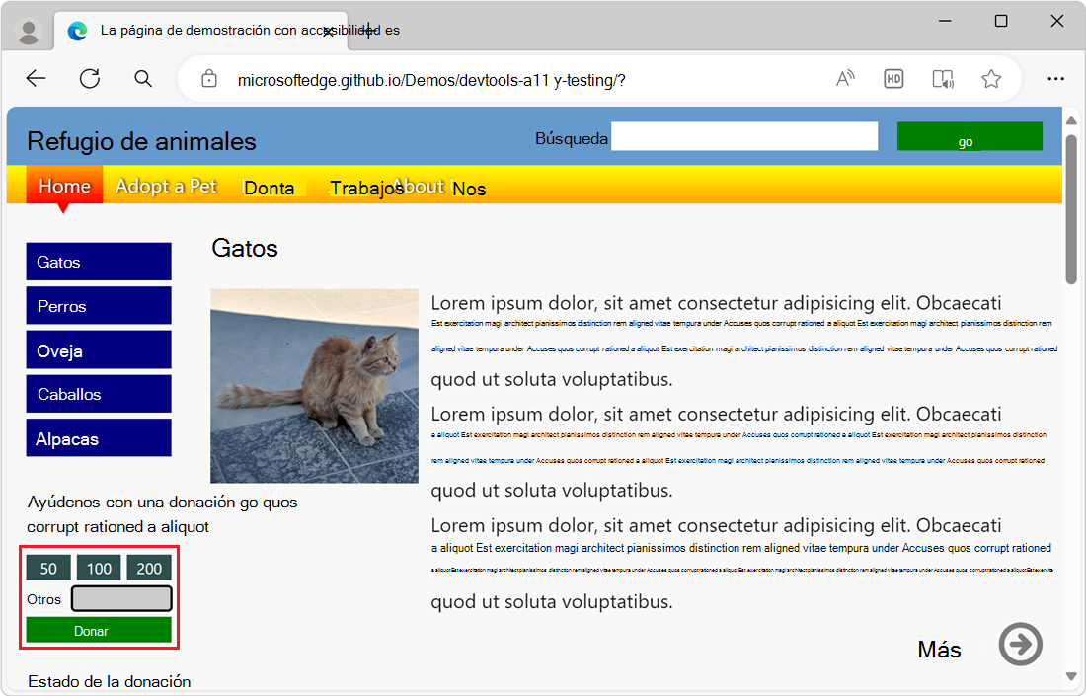Click the green go button
The height and width of the screenshot is (696, 1086).
click(970, 136)
